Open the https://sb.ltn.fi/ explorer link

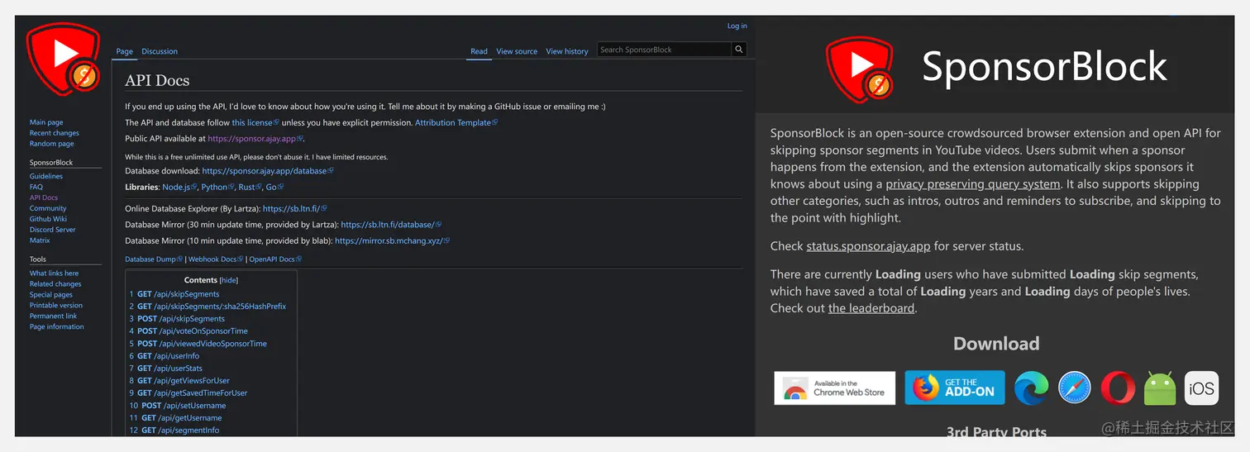(x=294, y=209)
